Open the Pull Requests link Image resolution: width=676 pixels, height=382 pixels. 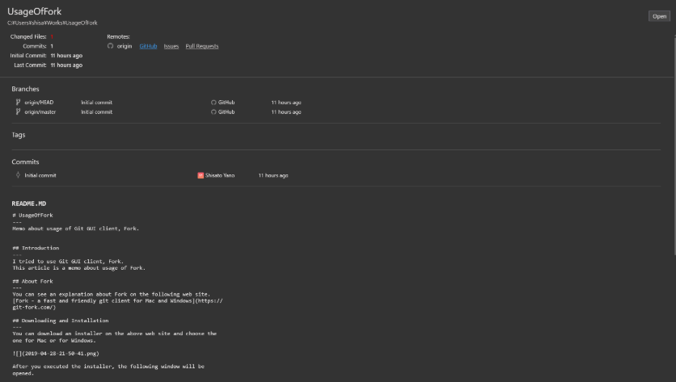click(202, 46)
